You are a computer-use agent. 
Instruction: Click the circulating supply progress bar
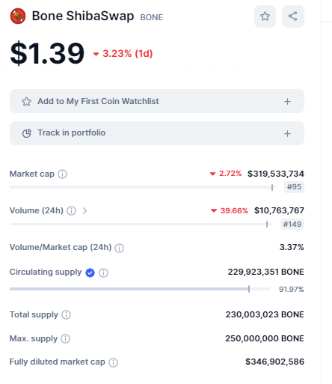140,289
